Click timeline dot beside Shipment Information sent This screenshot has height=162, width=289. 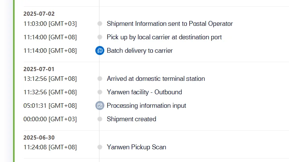pyautogui.click(x=99, y=24)
